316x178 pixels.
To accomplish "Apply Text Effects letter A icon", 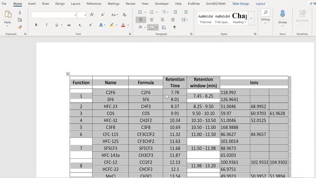I will [101, 25].
